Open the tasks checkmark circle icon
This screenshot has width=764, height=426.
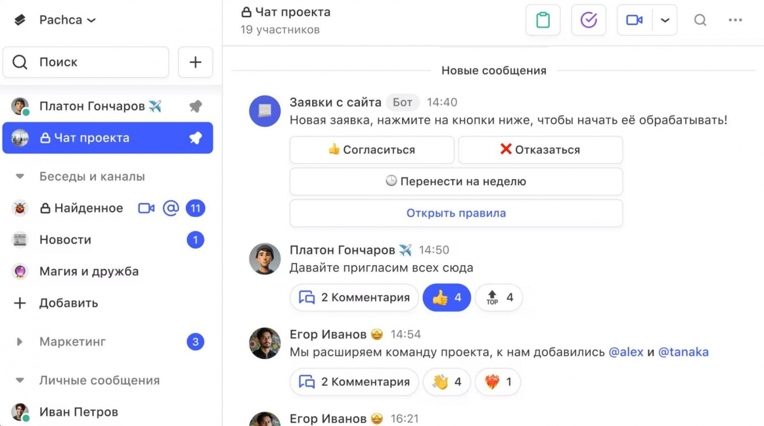pos(589,20)
